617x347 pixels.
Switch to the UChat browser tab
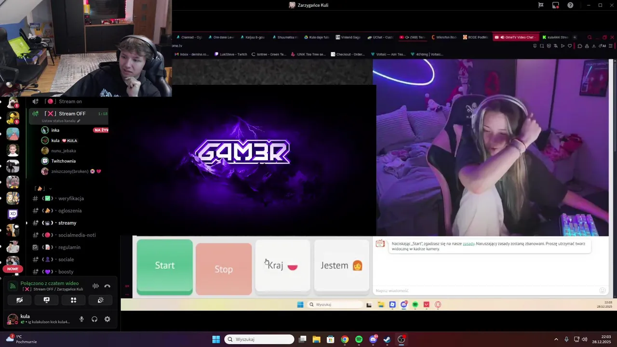click(x=380, y=37)
